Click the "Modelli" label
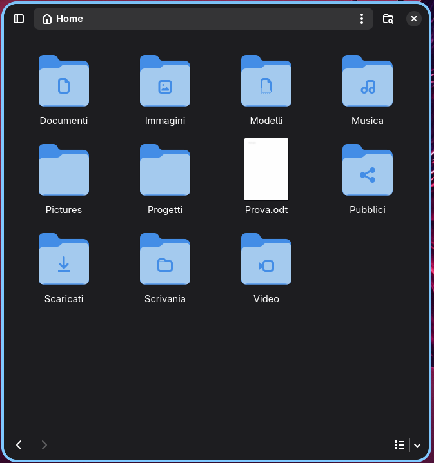Image resolution: width=434 pixels, height=463 pixels. (266, 121)
